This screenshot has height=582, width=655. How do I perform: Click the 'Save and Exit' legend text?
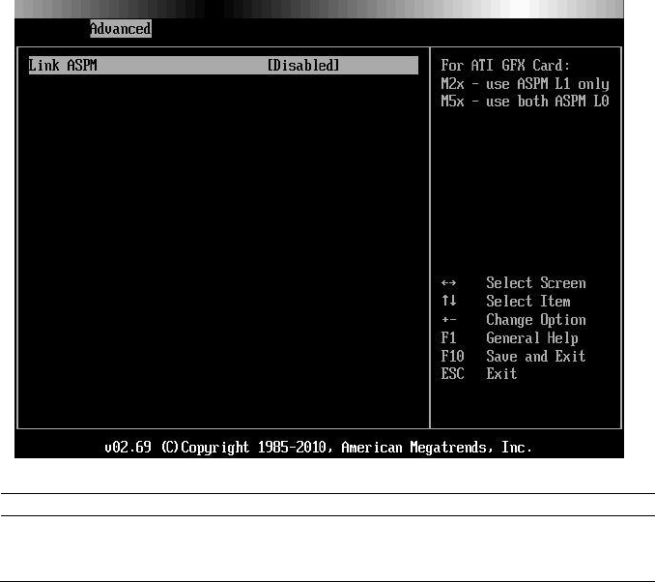pyautogui.click(x=536, y=356)
